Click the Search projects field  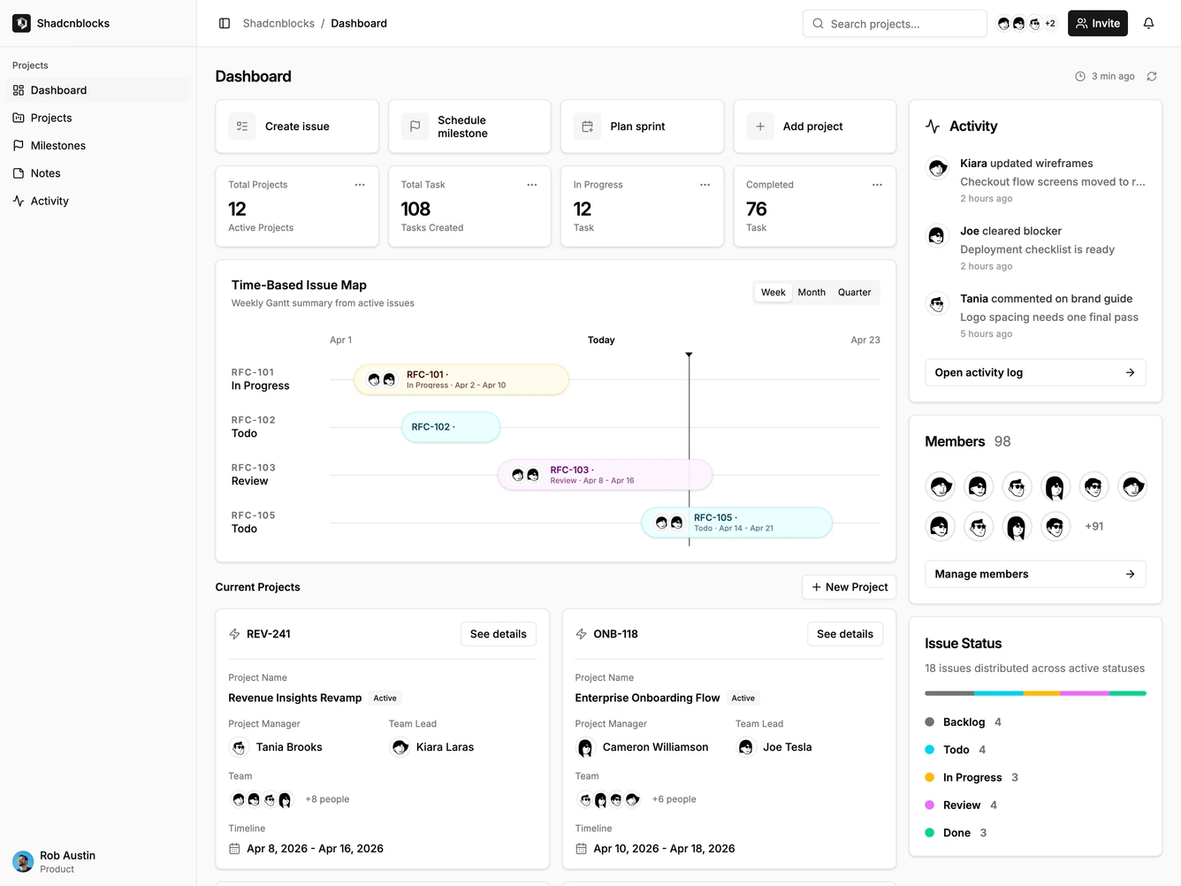tap(895, 24)
